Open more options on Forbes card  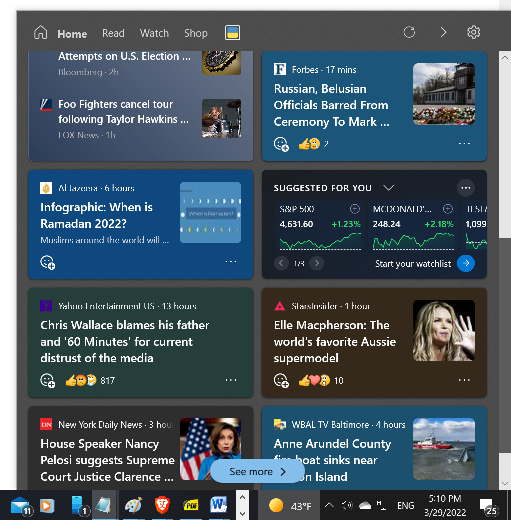464,144
